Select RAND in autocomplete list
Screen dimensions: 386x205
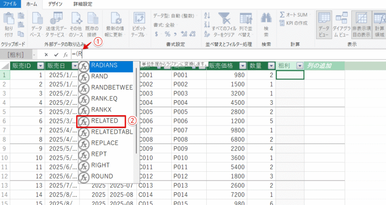point(106,77)
